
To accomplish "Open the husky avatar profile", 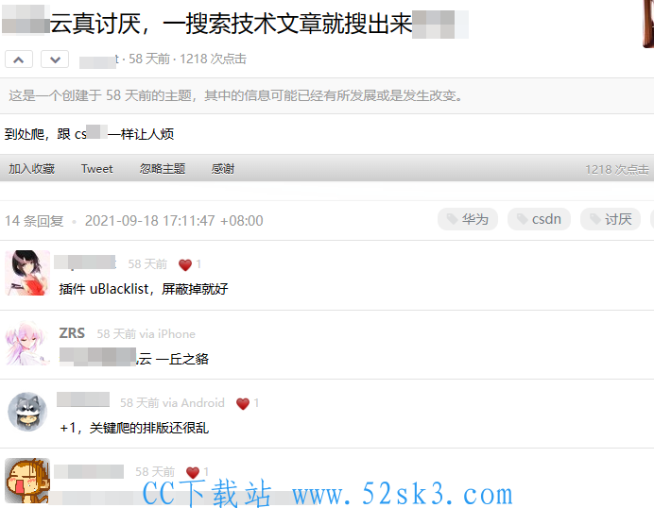I will coord(27,412).
